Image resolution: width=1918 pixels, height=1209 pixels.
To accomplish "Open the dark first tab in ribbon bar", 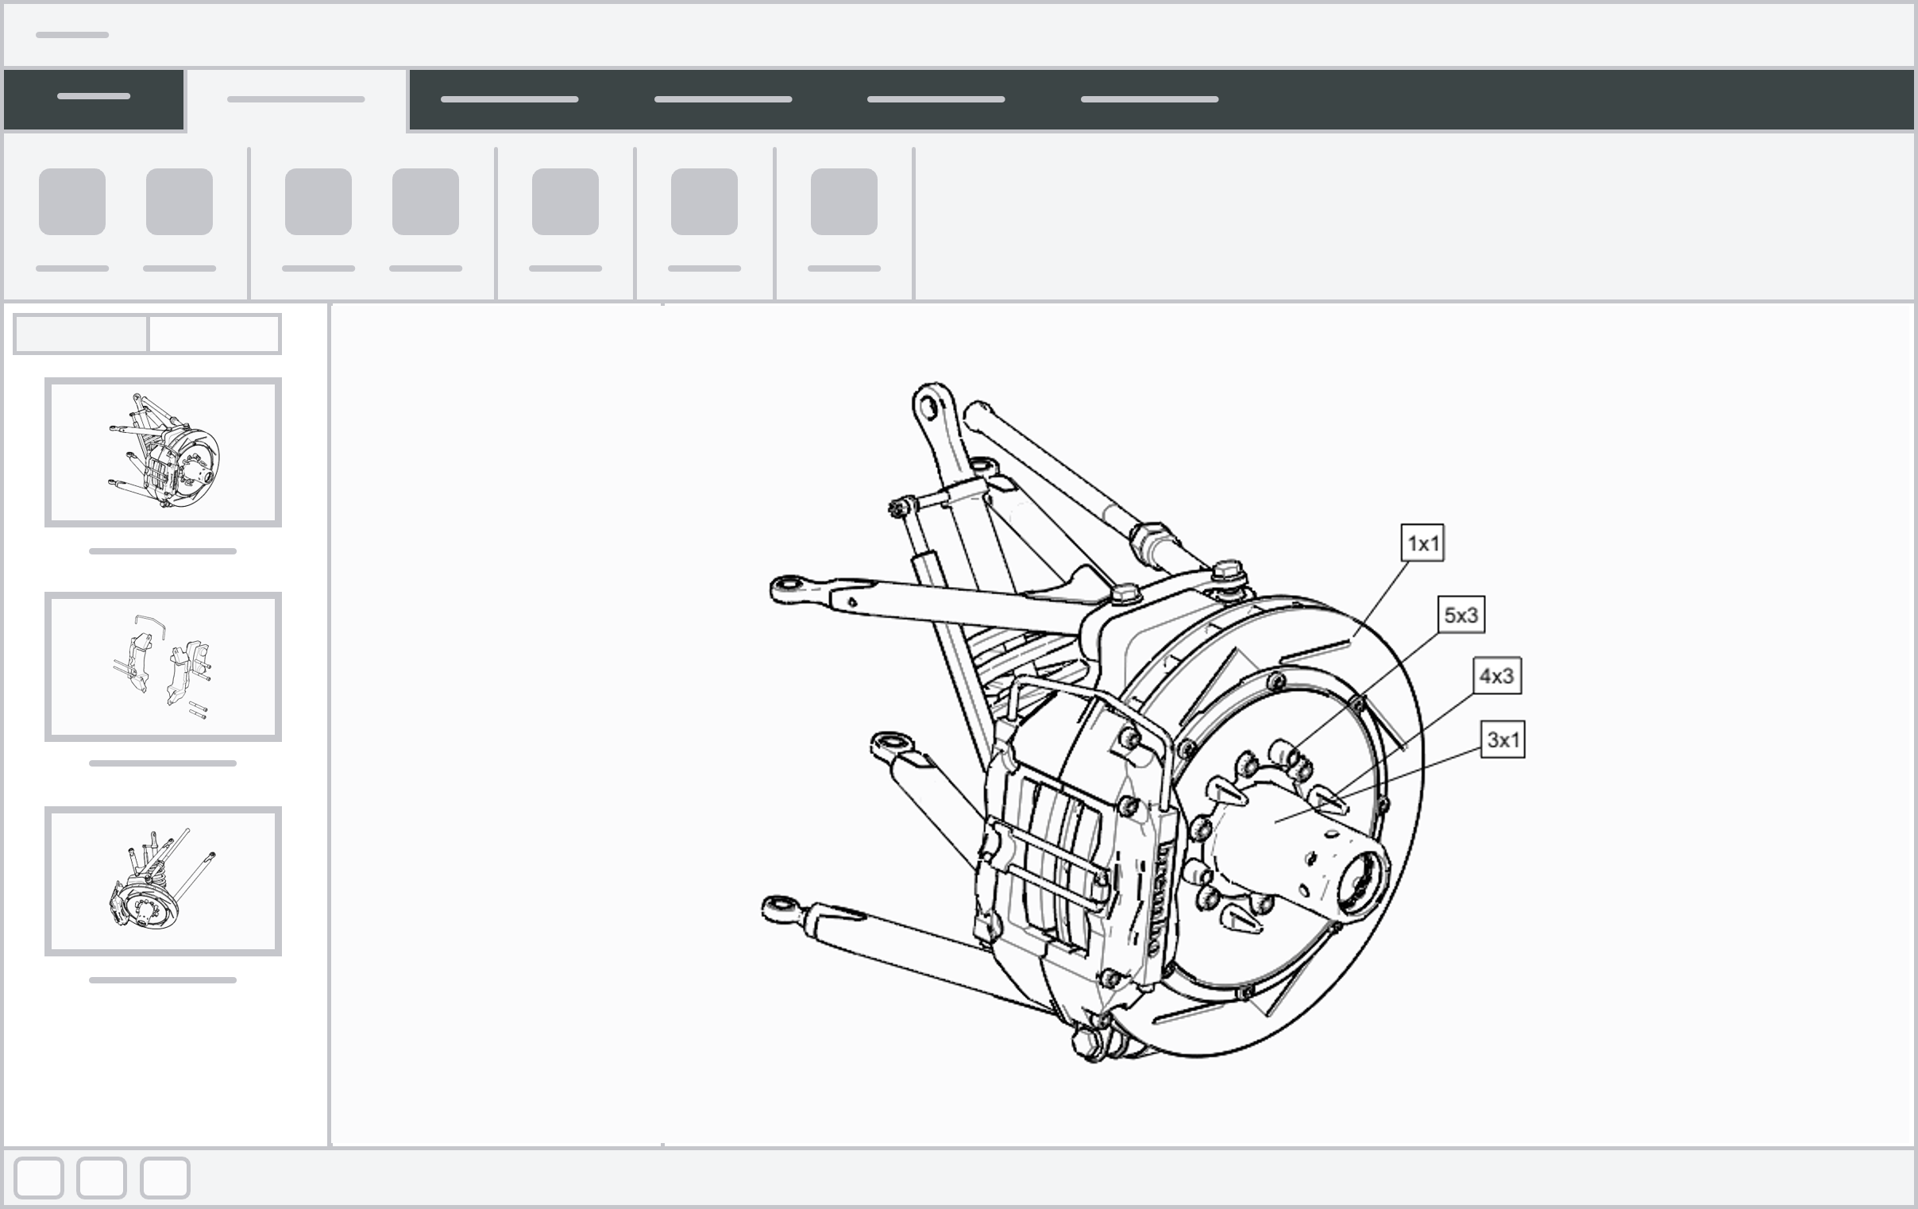I will coord(94,98).
